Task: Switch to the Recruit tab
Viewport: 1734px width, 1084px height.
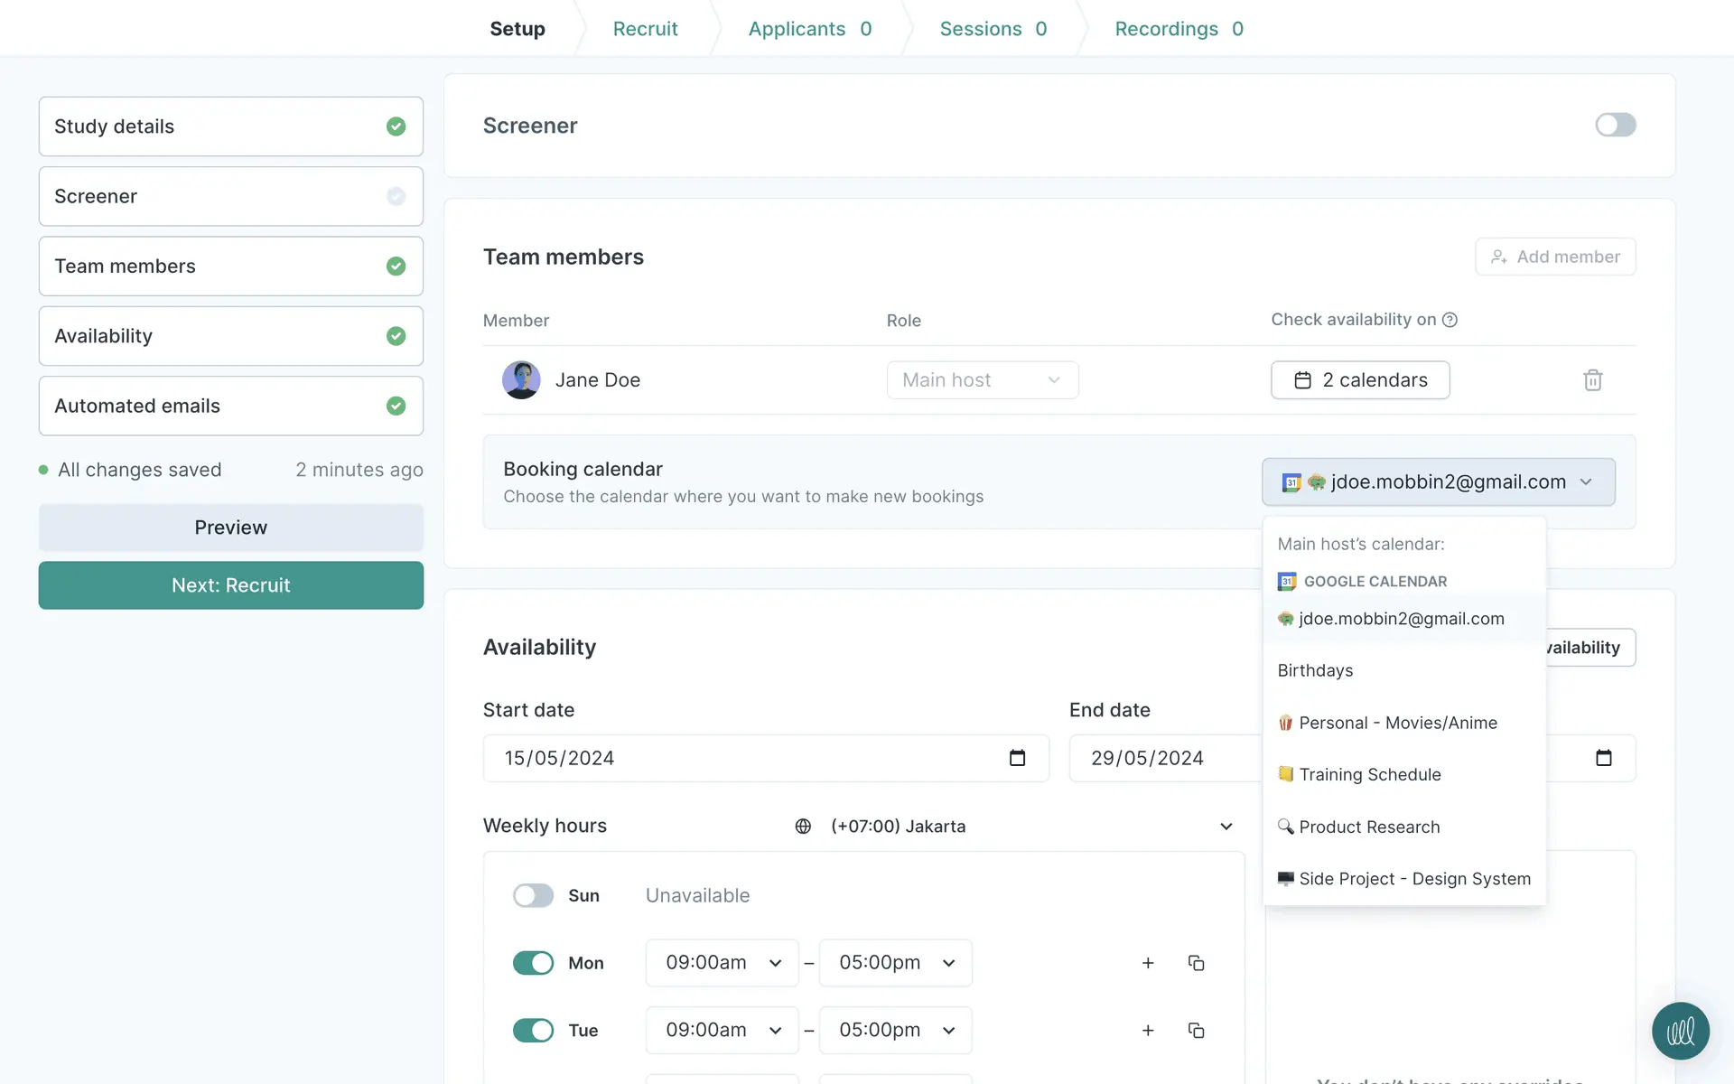Action: point(645,29)
